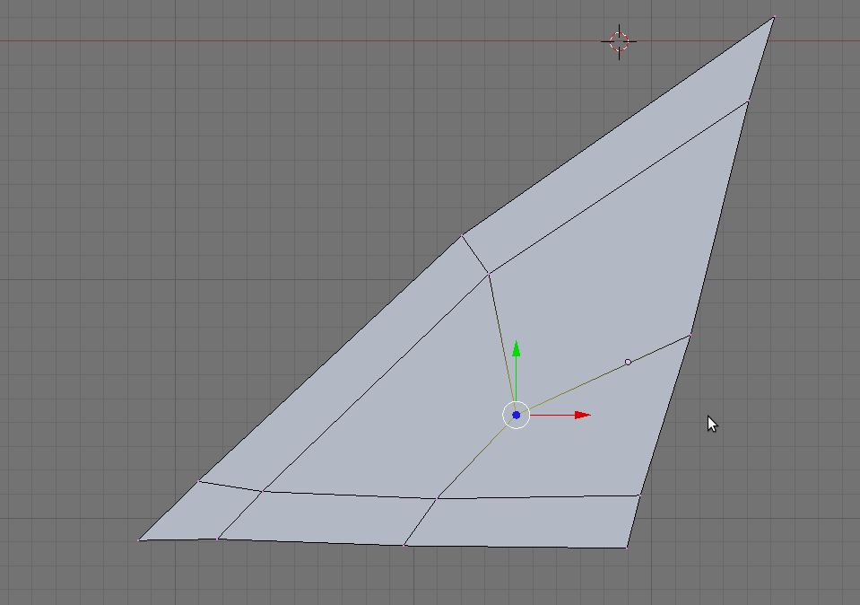Grab the red X-axis manipulator arrow
Image resolution: width=860 pixels, height=605 pixels.
pos(582,415)
